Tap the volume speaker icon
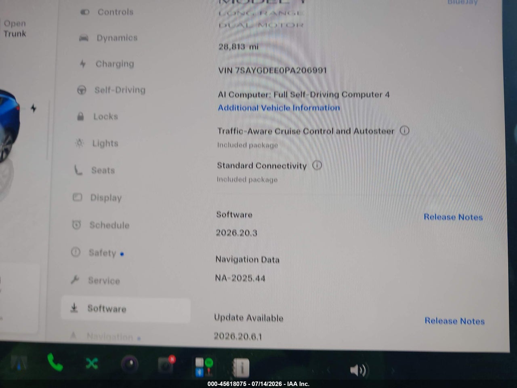Image resolution: width=517 pixels, height=388 pixels. coord(358,370)
